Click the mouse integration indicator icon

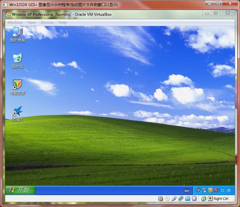pyautogui.click(x=204, y=199)
